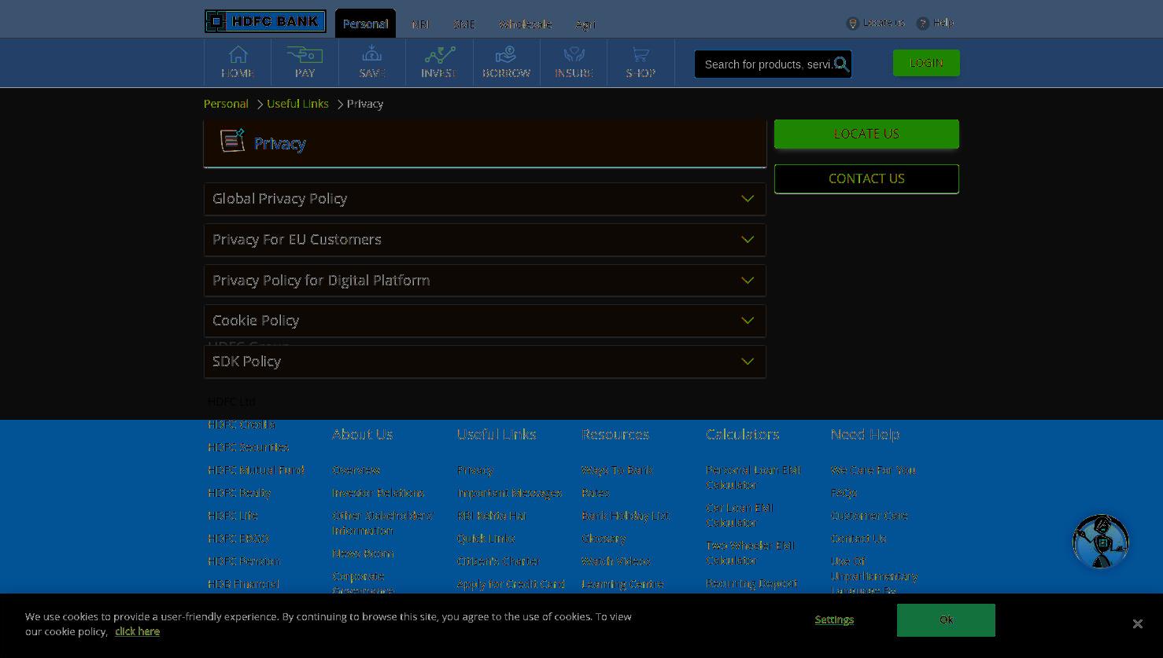Viewport: 1163px width, 658px height.
Task: Open Investor Relations footer link
Action: pos(378,493)
